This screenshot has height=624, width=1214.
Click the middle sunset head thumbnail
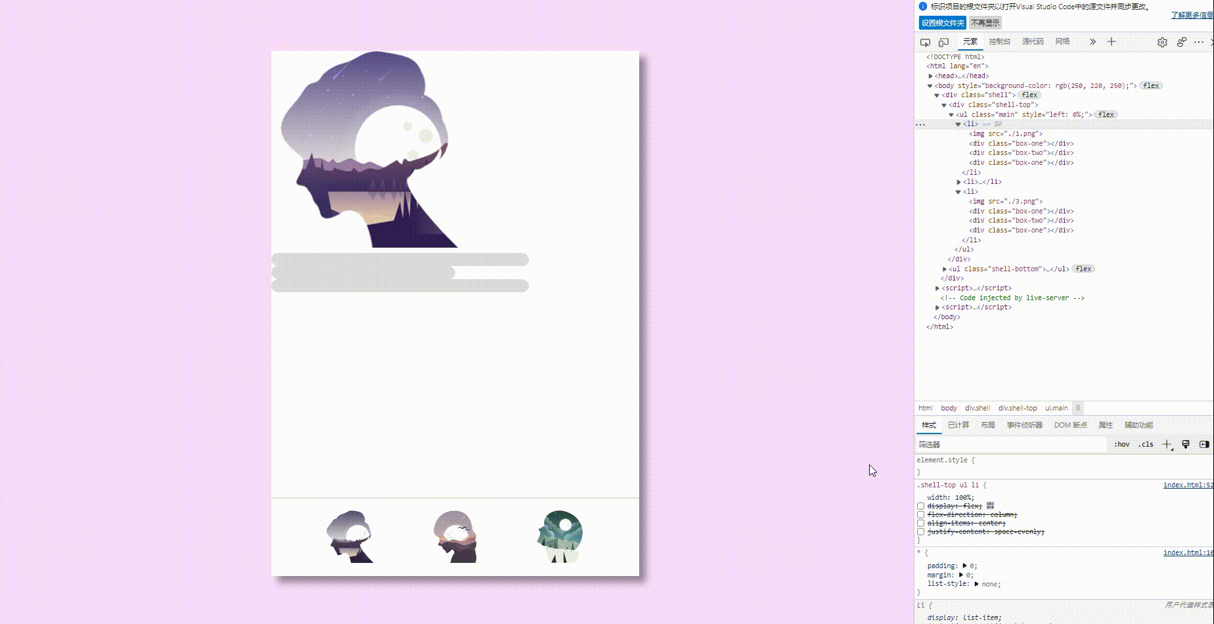[x=455, y=537]
